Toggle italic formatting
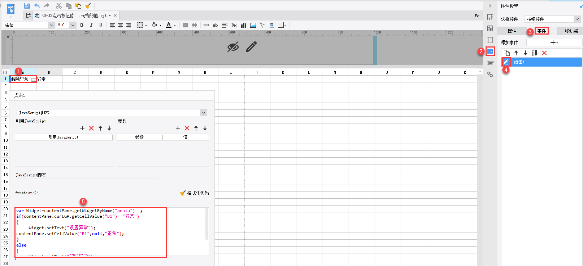Screen dimensions: 583x266 pyautogui.click(x=91, y=25)
